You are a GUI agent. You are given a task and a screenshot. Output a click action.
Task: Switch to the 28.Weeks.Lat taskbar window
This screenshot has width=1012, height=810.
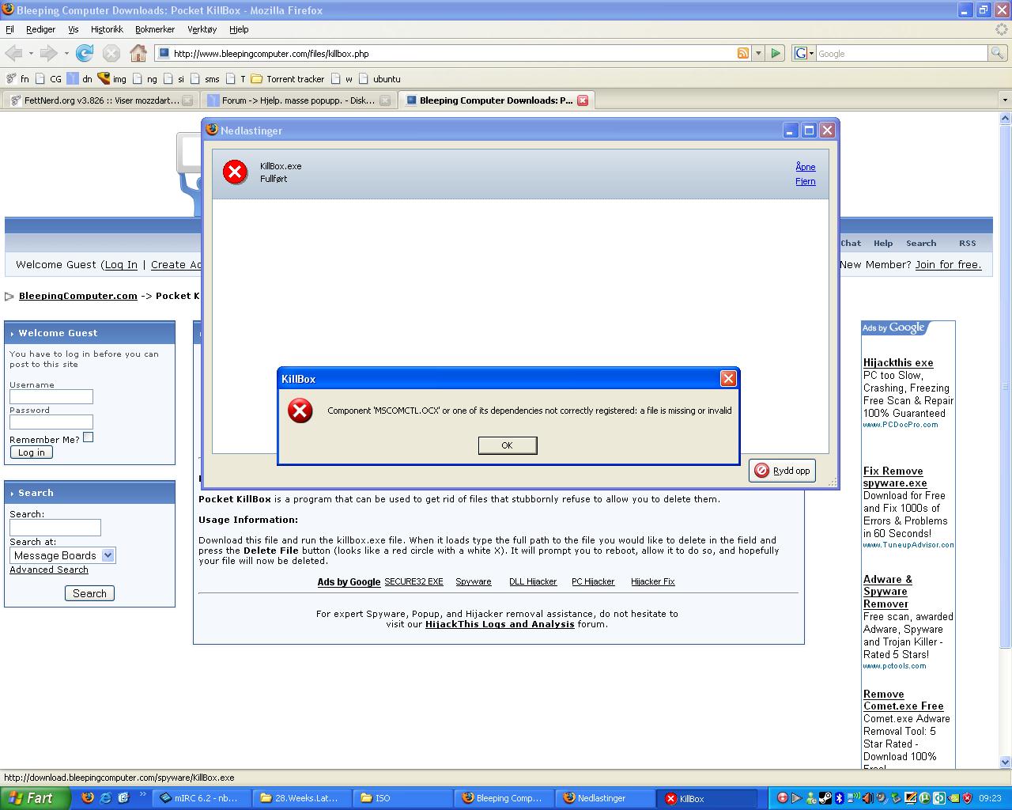click(x=302, y=798)
